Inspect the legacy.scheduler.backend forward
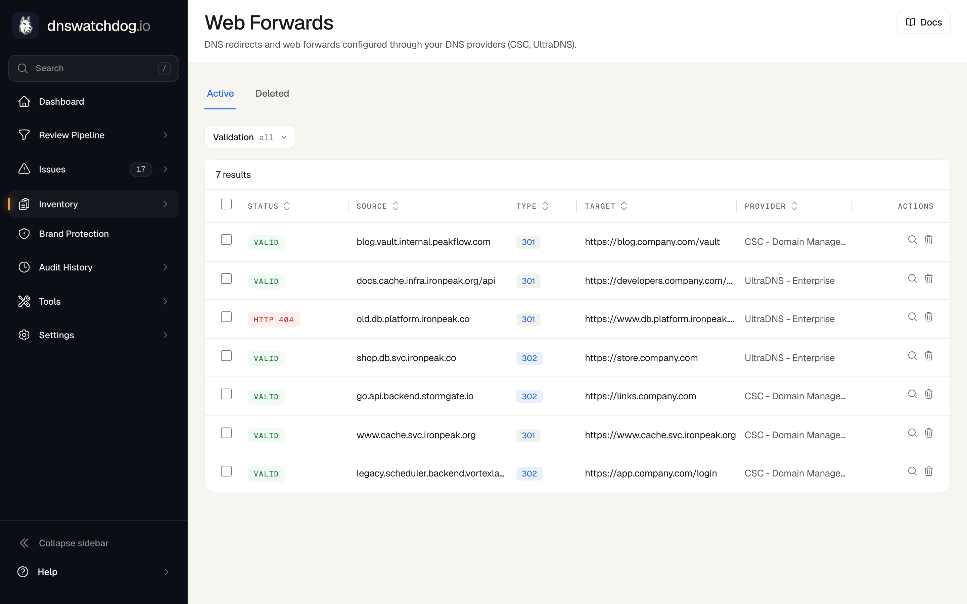The image size is (967, 604). click(x=912, y=471)
